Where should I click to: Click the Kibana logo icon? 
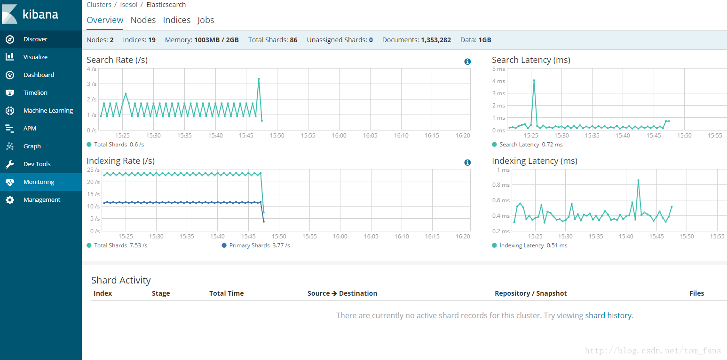9,14
